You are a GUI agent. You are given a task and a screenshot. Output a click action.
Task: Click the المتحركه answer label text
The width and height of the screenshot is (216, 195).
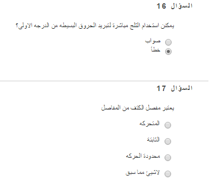click(149, 123)
